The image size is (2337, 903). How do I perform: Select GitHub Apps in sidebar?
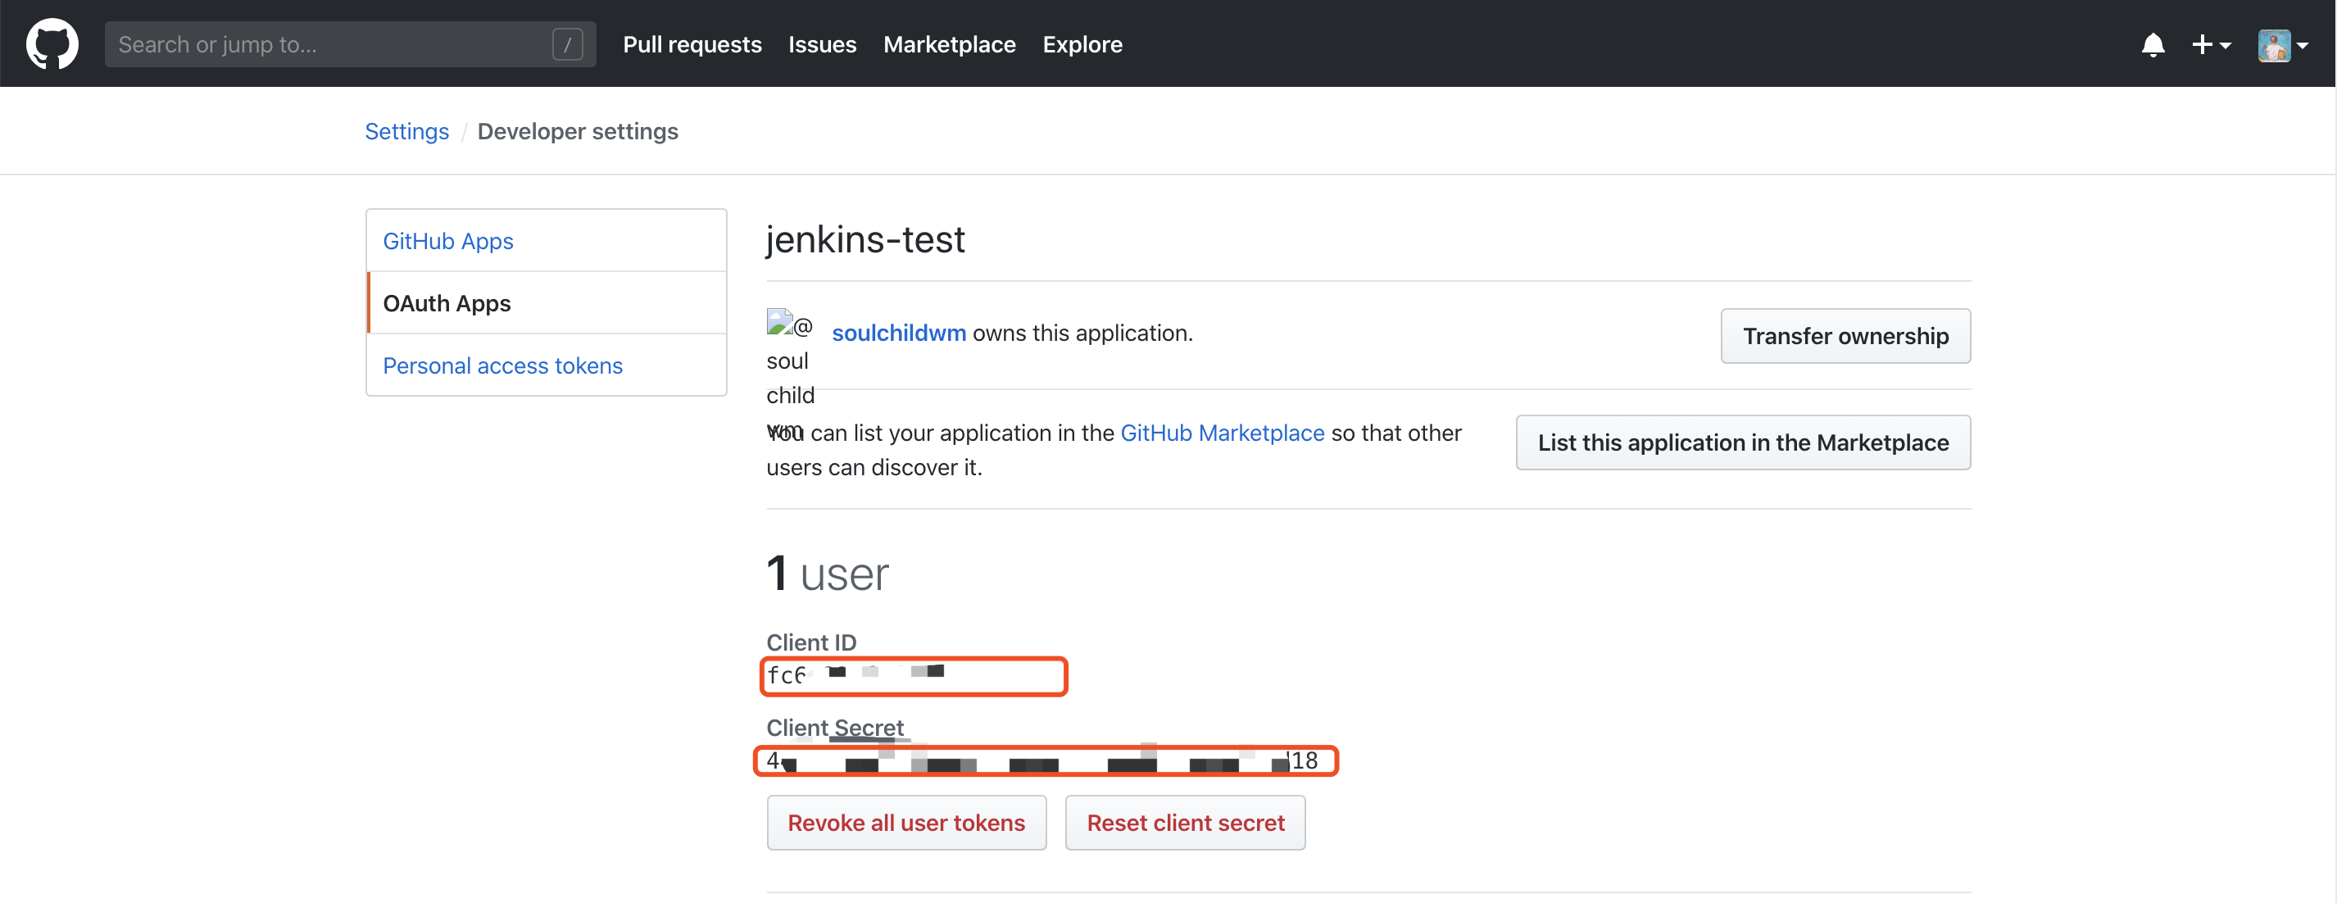(x=546, y=240)
